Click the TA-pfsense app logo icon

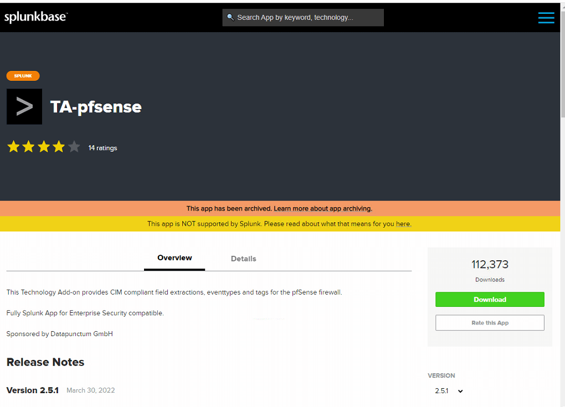(x=24, y=107)
